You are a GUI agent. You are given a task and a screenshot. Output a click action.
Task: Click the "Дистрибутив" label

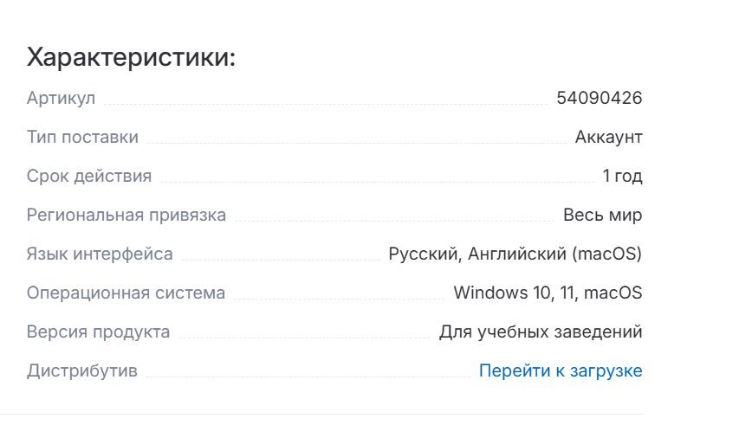82,371
